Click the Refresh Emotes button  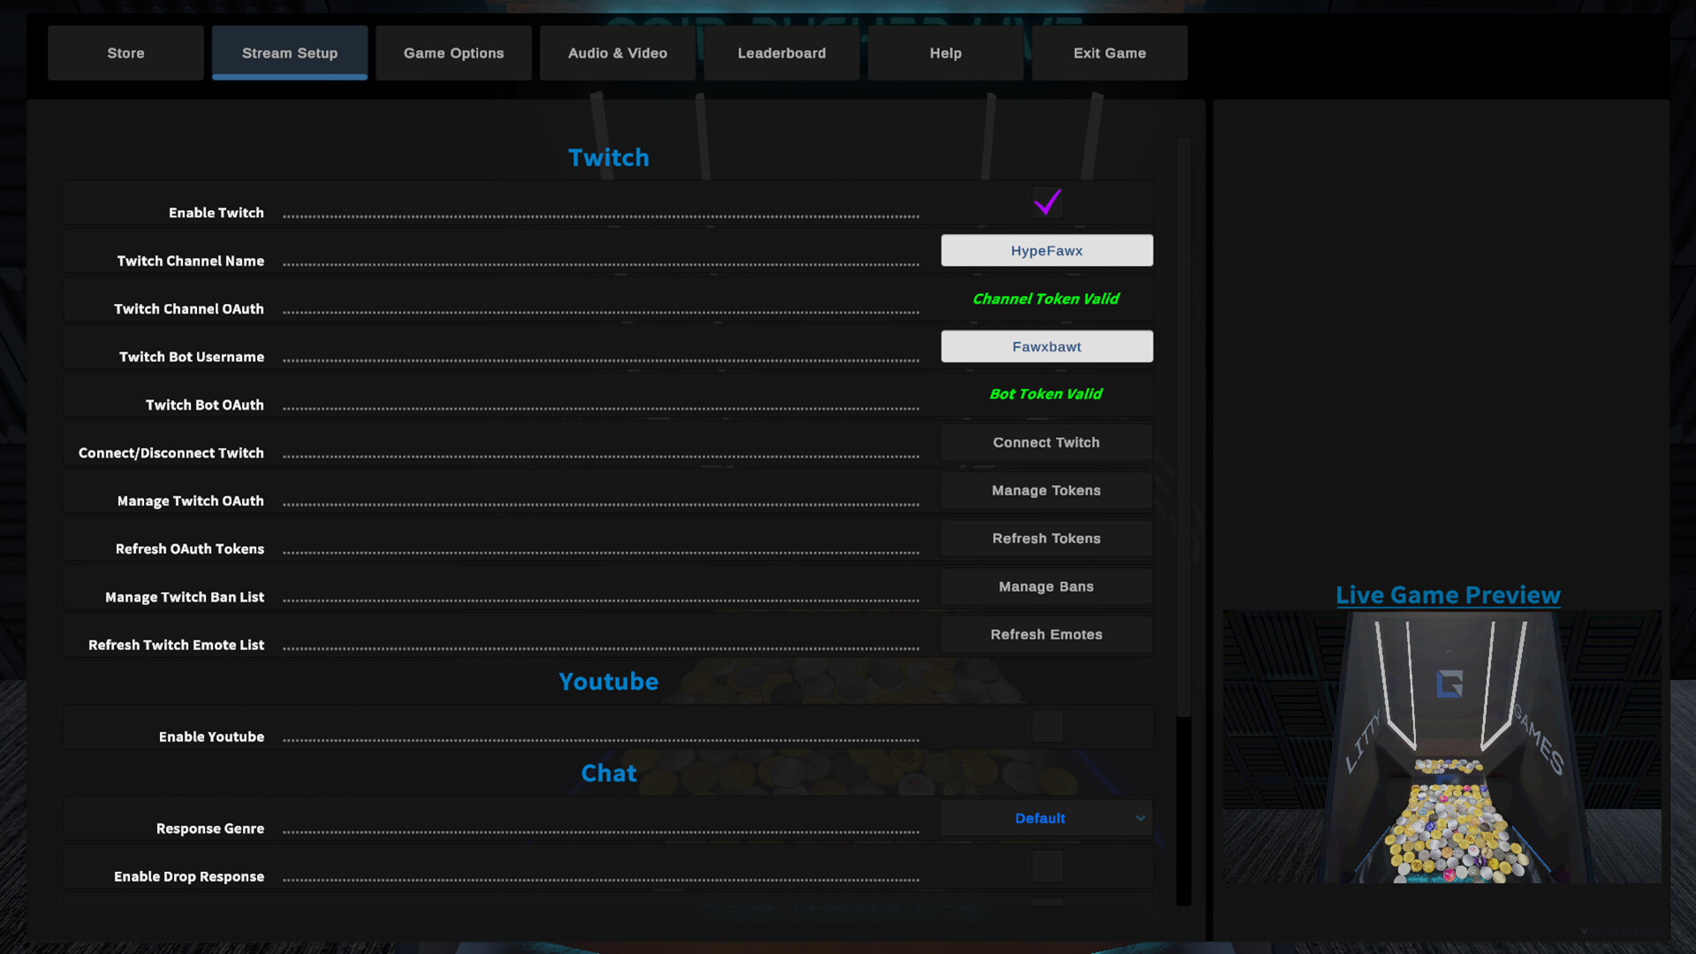[1046, 634]
